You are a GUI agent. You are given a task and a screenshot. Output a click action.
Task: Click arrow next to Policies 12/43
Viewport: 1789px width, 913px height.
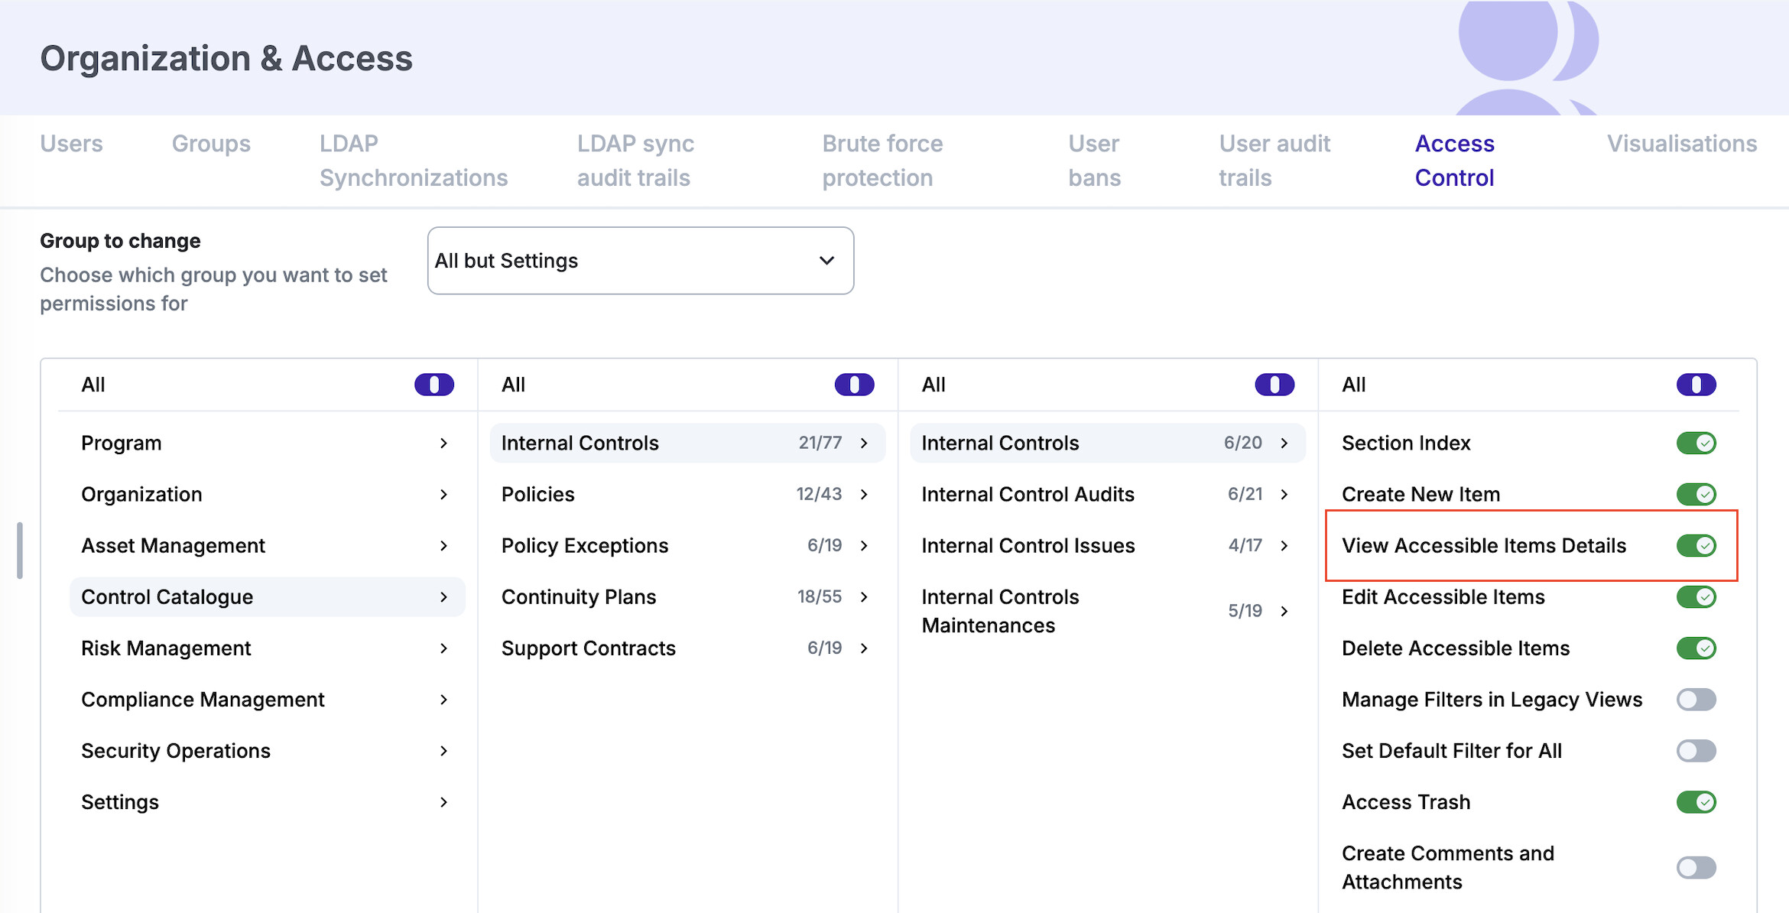coord(864,495)
